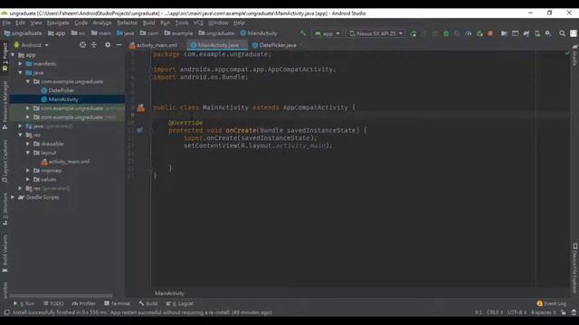Viewport: 579px width, 325px height.
Task: Expand the values folder
Action: click(28, 180)
